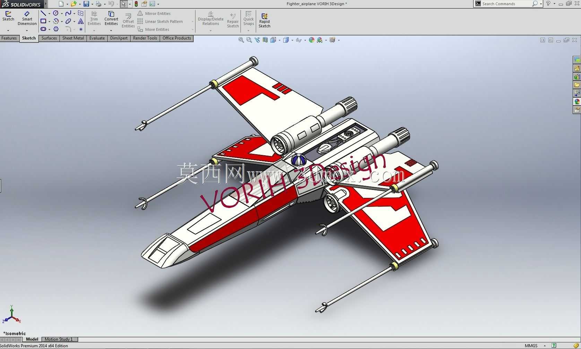Select the sketch Text tool

tap(81, 21)
